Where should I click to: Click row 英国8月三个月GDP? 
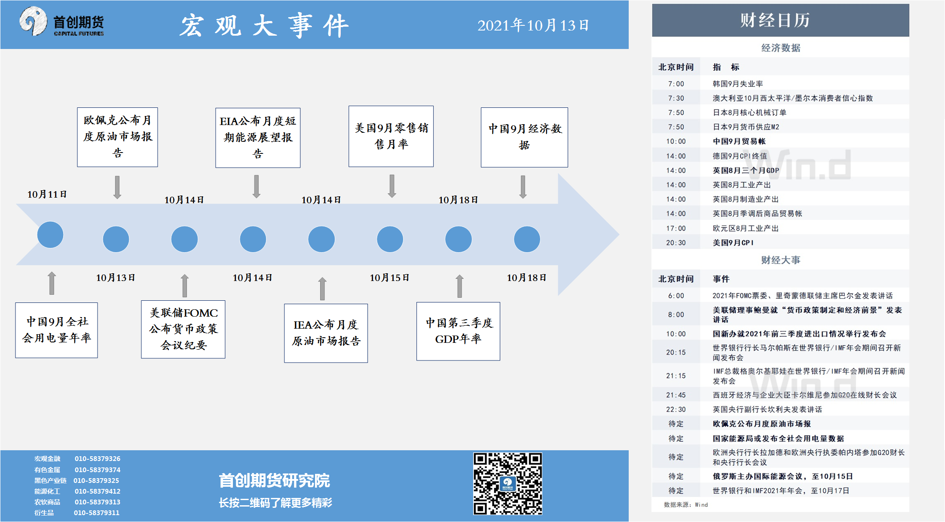[780, 171]
